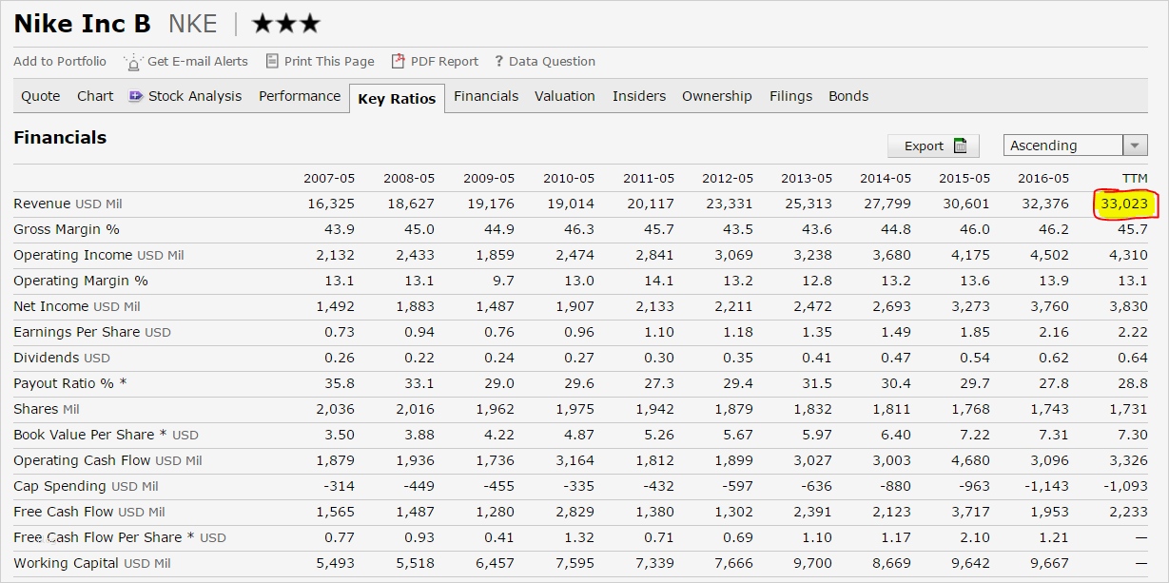Viewport: 1169px width, 583px height.
Task: Click the Cap Spending row label
Action: (86, 486)
